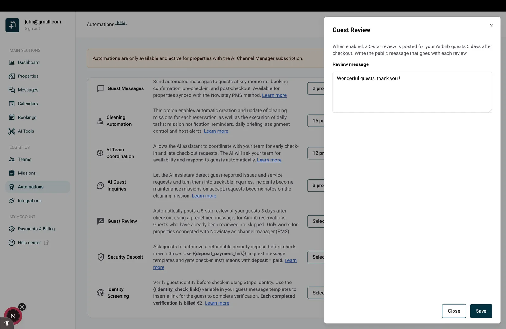Click the Missions clipboard icon
This screenshot has height=329, width=506.
[12, 173]
